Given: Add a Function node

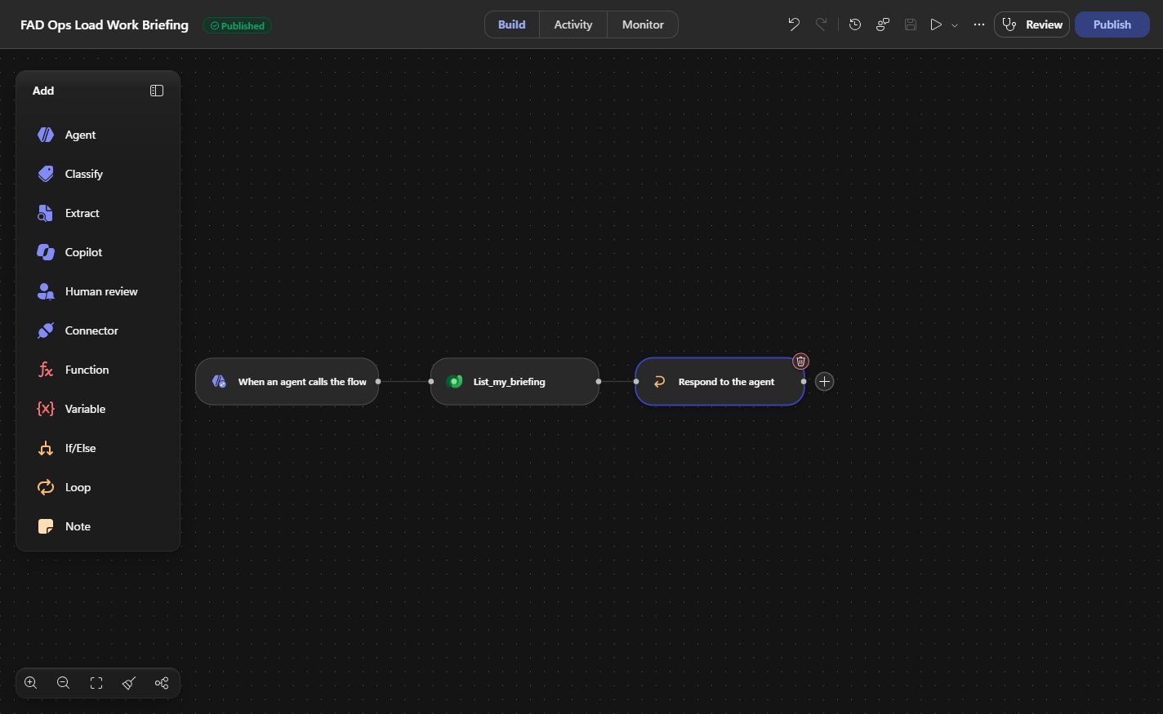Looking at the screenshot, I should (x=98, y=370).
